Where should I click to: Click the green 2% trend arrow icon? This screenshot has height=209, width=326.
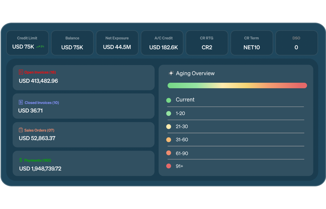pos(38,47)
